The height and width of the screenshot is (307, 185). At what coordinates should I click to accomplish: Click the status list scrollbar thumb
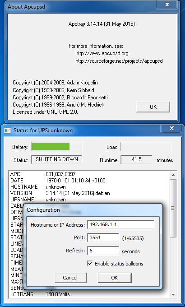(x=173, y=208)
